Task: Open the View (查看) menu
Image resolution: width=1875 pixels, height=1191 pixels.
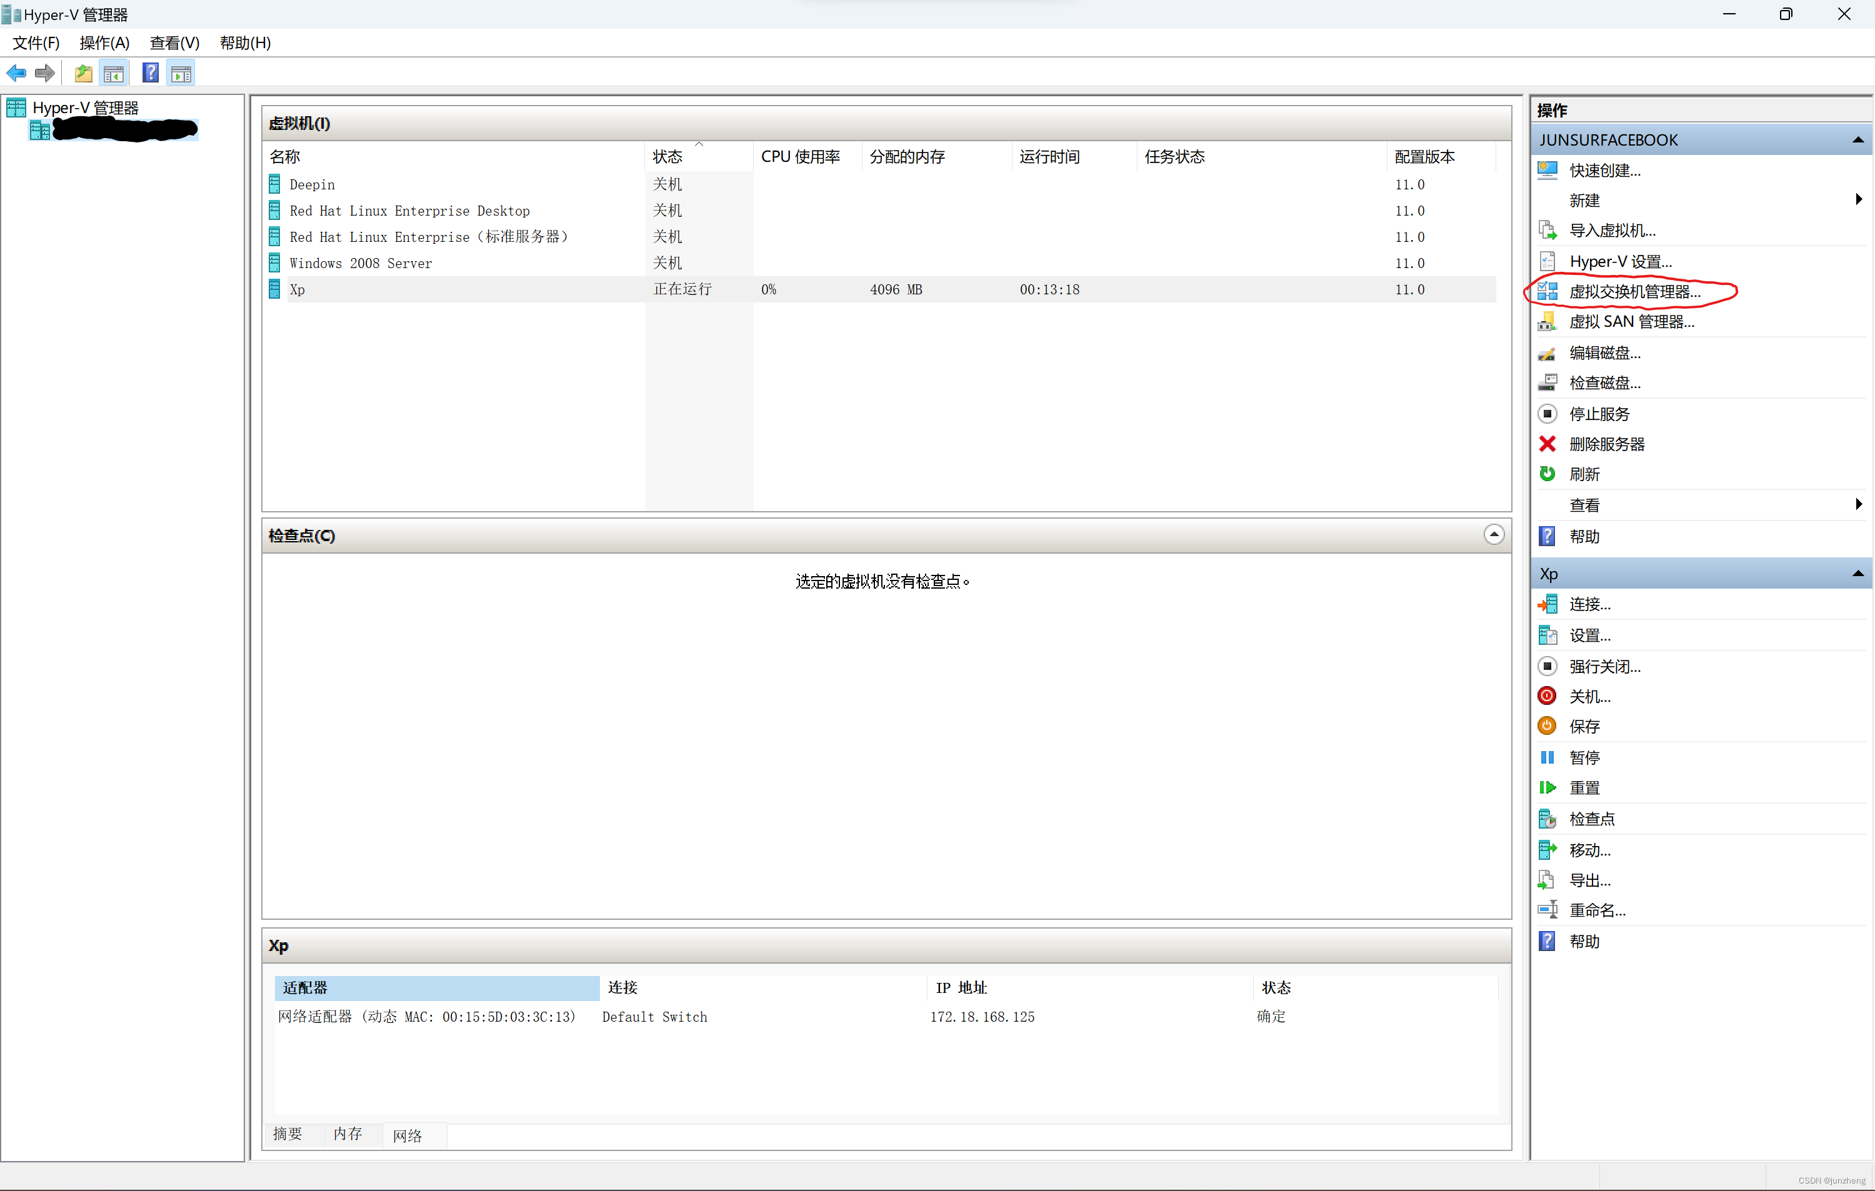Action: click(x=174, y=43)
